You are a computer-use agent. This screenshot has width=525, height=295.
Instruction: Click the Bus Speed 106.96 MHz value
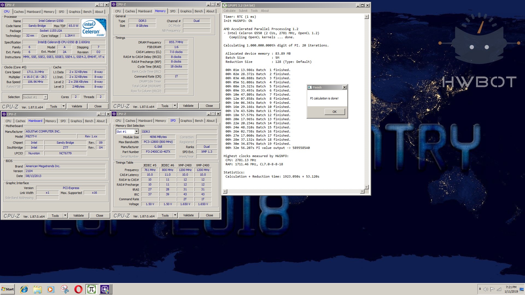click(x=36, y=82)
